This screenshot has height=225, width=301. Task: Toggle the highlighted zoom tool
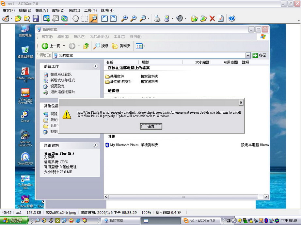tap(93, 18)
